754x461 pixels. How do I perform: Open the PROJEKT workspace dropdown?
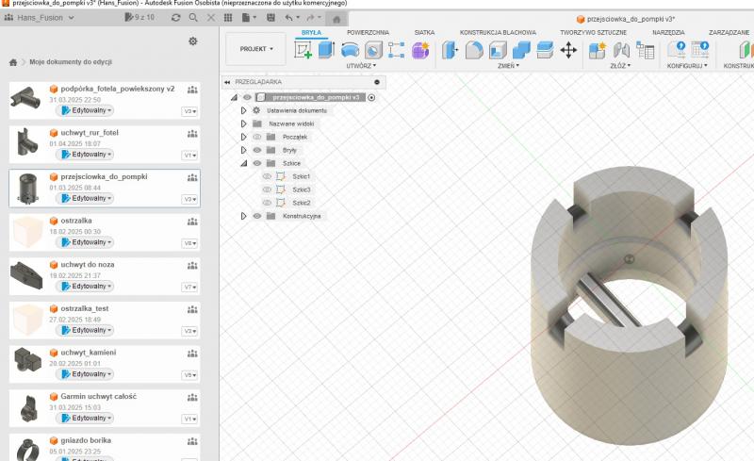[x=255, y=49]
